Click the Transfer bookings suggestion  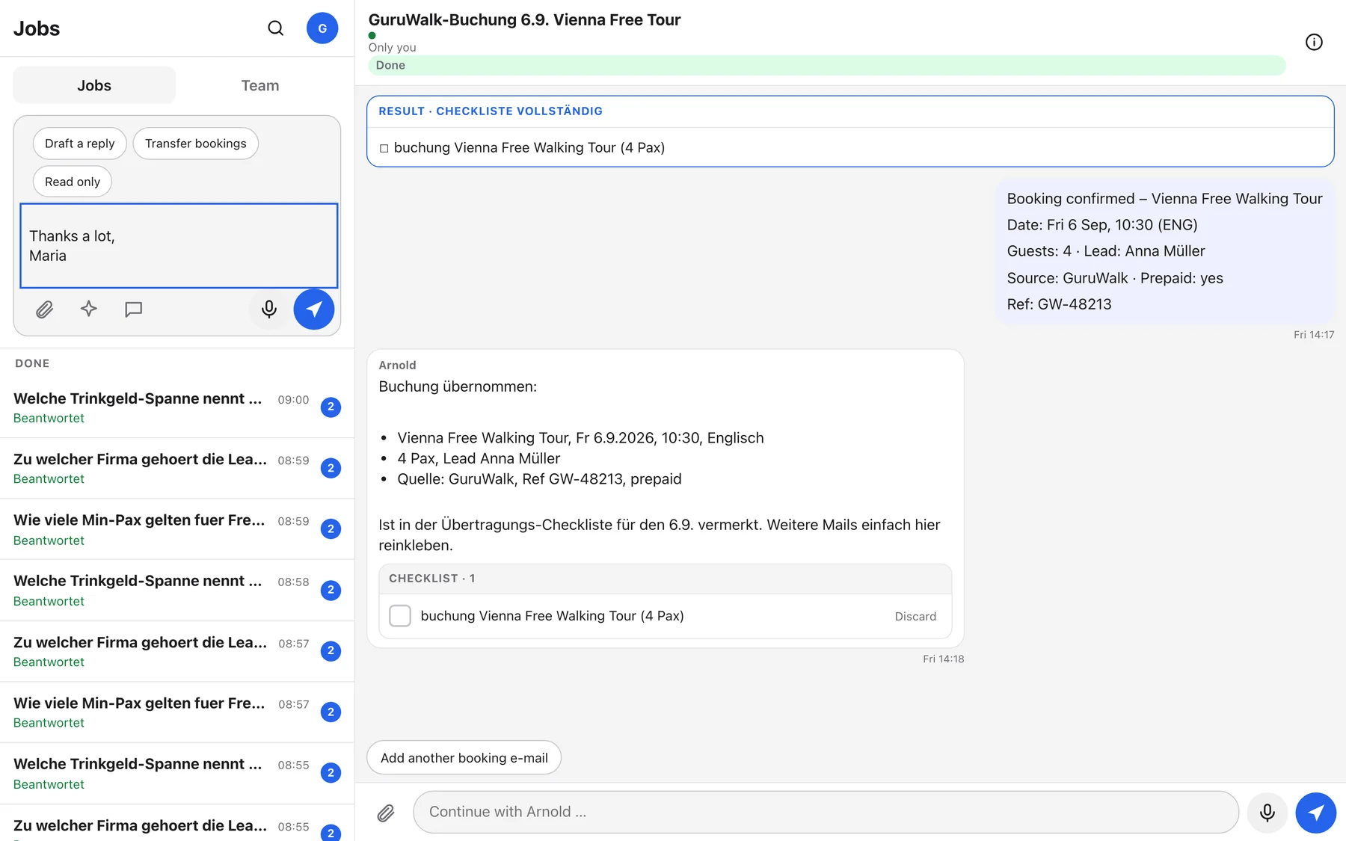coord(196,144)
